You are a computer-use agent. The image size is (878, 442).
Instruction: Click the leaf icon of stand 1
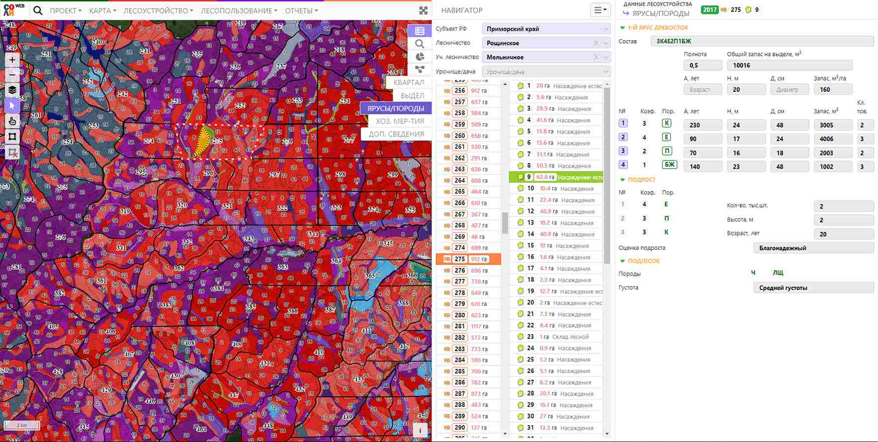(520, 86)
